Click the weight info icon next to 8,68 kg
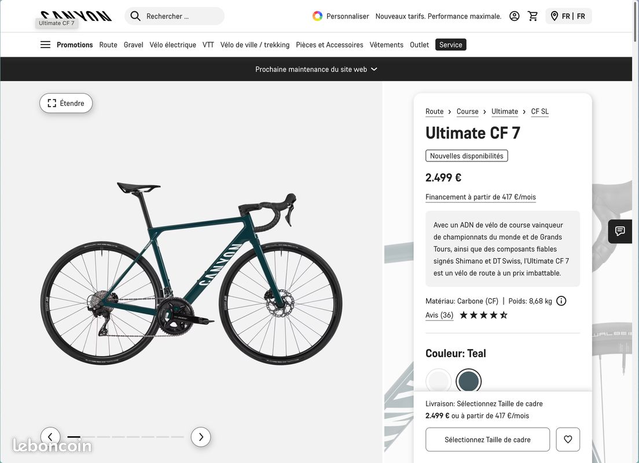 click(x=561, y=300)
